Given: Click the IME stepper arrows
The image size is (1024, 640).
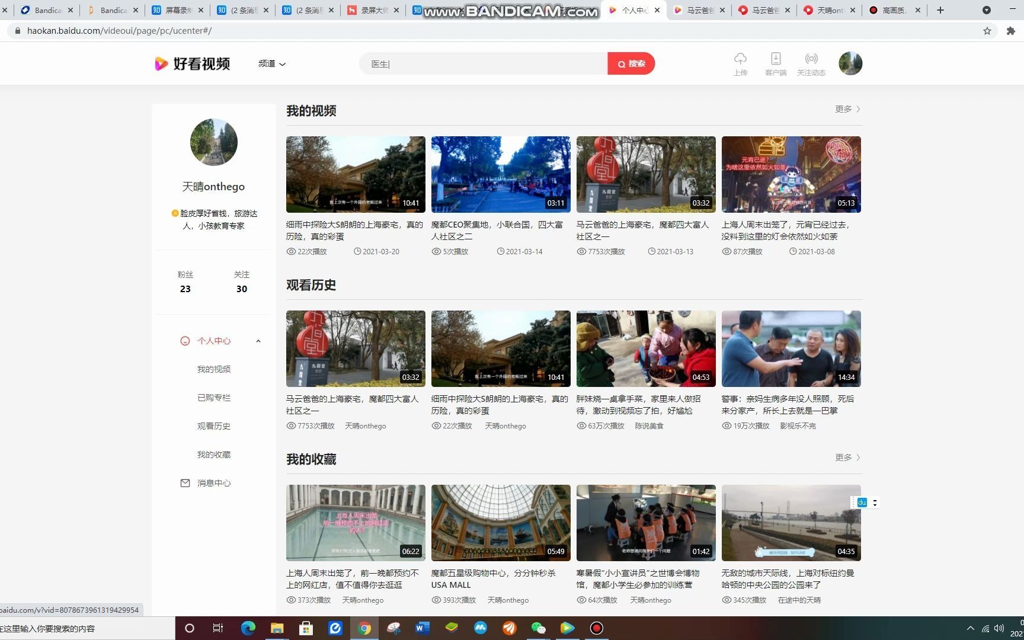Looking at the screenshot, I should point(875,503).
